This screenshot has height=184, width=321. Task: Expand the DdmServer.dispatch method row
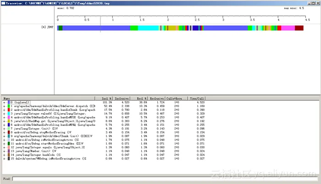[4, 107]
